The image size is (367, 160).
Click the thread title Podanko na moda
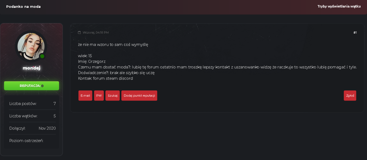point(23,6)
